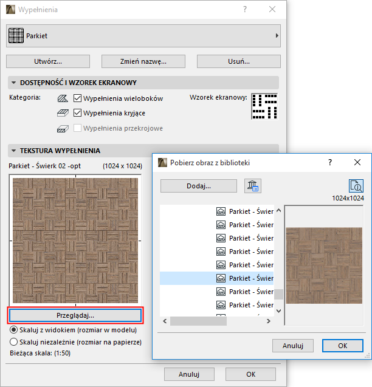Screen dimensions: 372x387
Task: Collapse the TEKSTURA WYPEŁNIENIA panel
Action: click(14, 151)
